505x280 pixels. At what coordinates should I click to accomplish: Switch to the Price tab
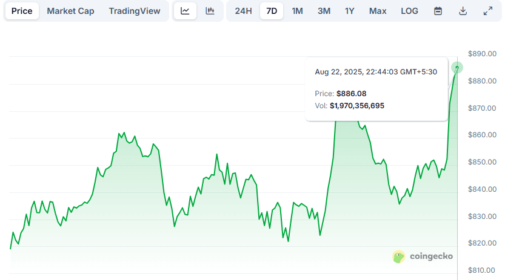tap(22, 11)
